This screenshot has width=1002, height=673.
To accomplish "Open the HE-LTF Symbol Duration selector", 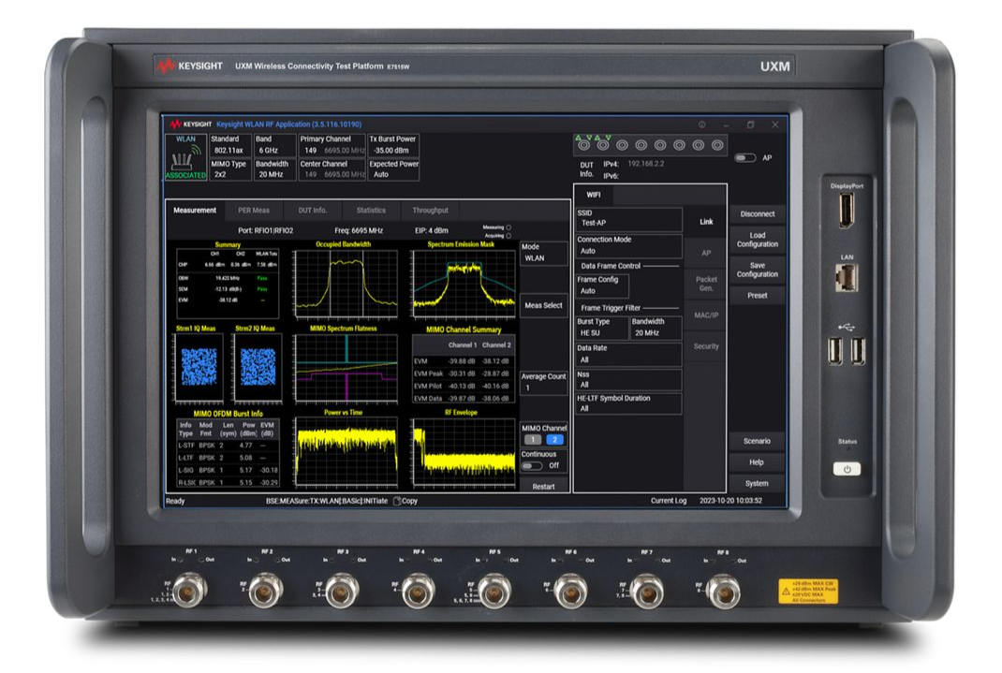I will click(628, 403).
